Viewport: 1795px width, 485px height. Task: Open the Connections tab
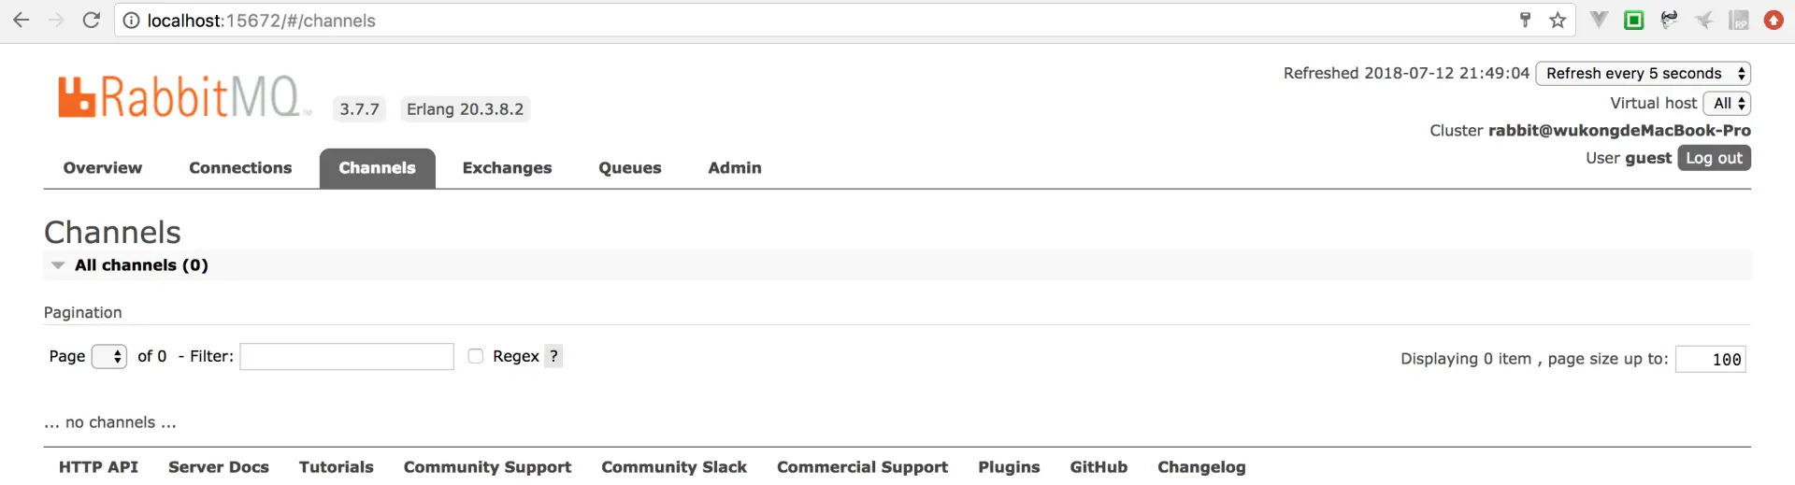tap(240, 168)
